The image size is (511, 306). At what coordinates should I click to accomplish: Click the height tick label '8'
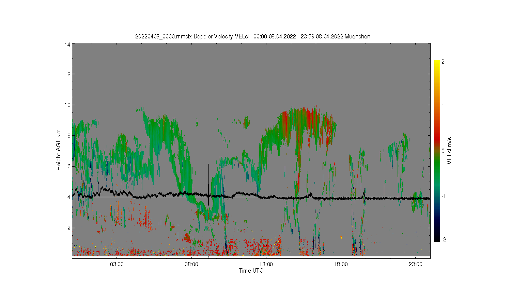[69, 136]
